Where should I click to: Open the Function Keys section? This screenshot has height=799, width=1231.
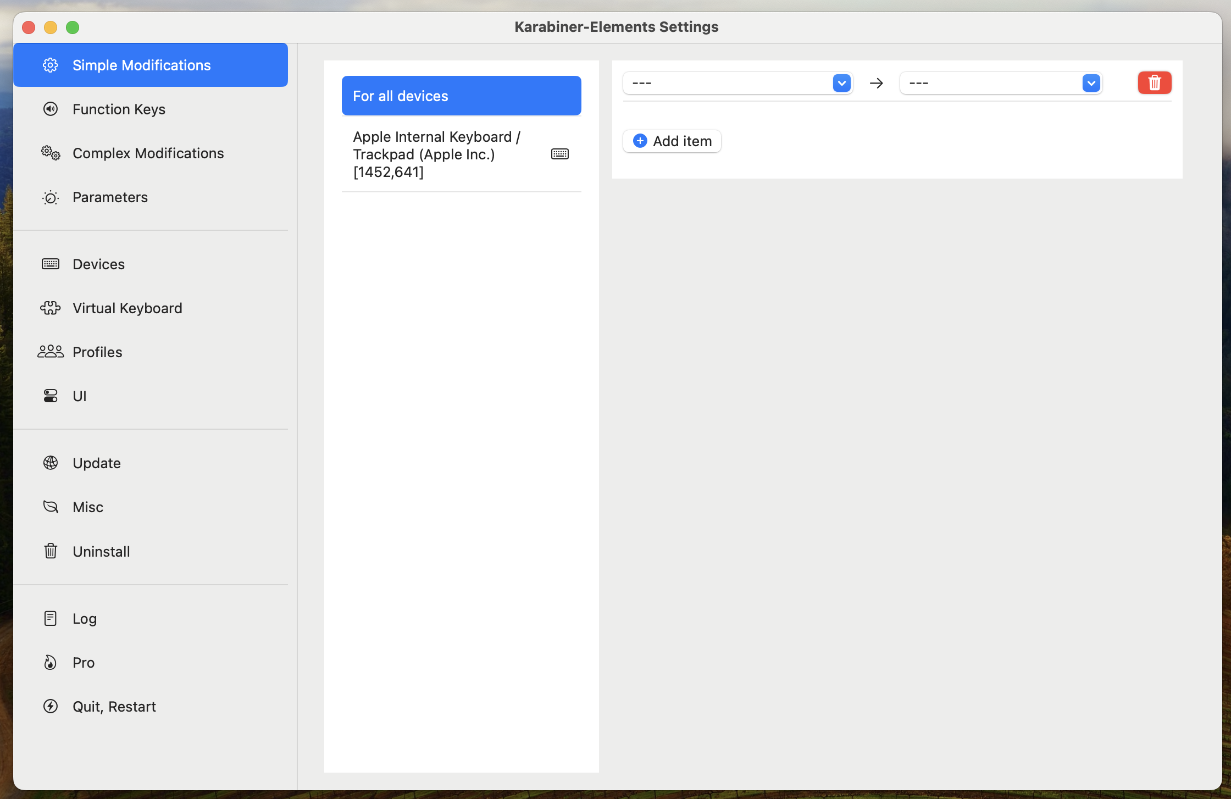[151, 109]
